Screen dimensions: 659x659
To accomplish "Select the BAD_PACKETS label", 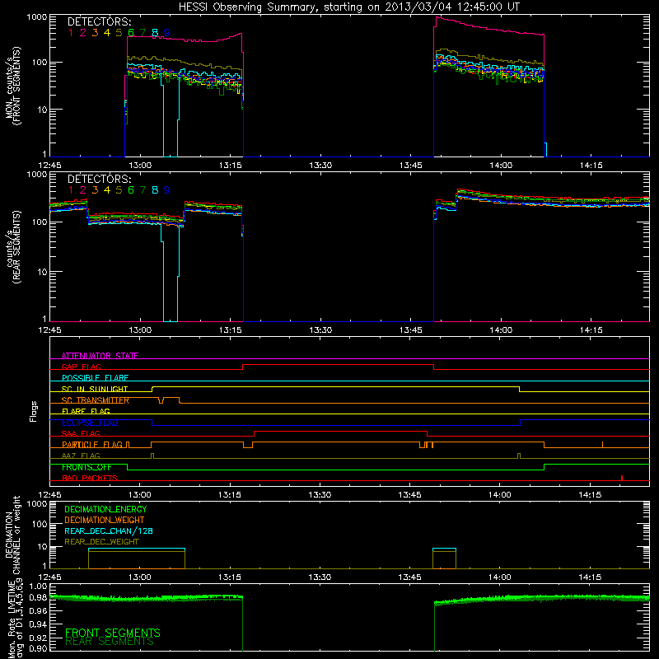I will point(90,478).
